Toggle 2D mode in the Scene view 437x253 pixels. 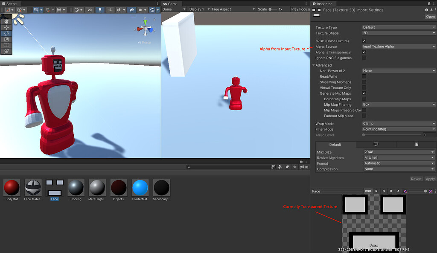tap(90, 9)
